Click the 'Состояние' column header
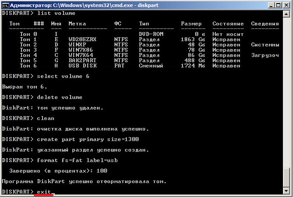Image resolution: width=293 pixels, height=198 pixels. coord(228,24)
